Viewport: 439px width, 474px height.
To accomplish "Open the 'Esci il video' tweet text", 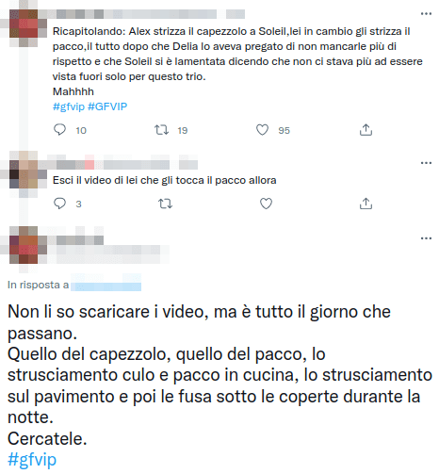I will click(x=165, y=180).
